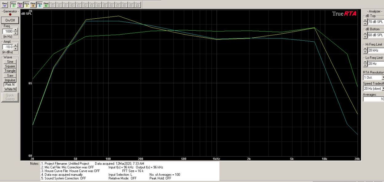Click 'Sound System Correction: OFF' note
The image size is (384, 182).
(x=65, y=178)
